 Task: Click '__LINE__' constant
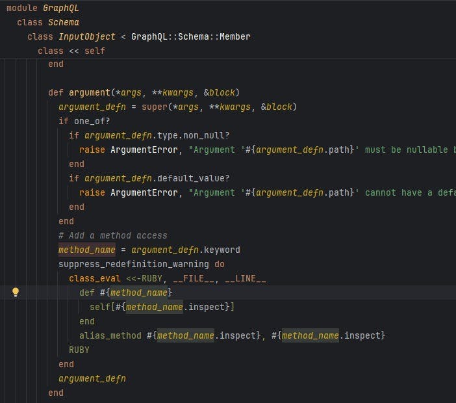click(x=246, y=278)
